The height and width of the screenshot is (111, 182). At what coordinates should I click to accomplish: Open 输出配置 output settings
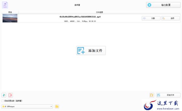click(163, 5)
